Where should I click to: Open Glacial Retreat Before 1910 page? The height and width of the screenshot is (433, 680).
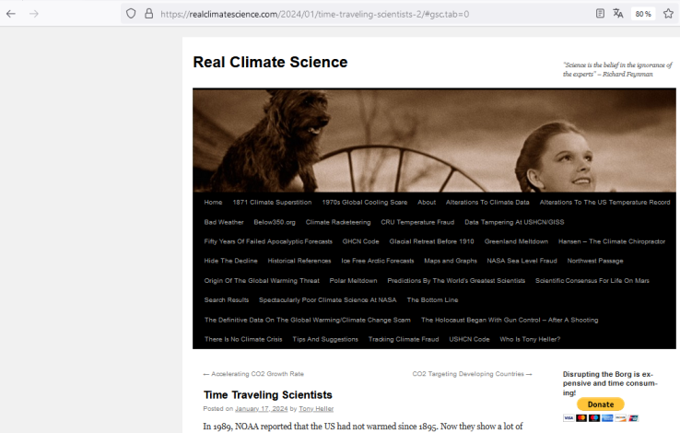coord(431,241)
